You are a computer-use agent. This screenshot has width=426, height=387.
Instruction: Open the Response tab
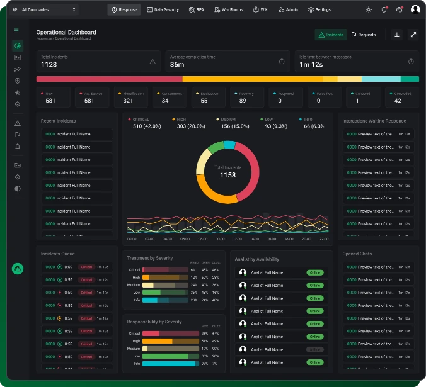click(x=124, y=10)
